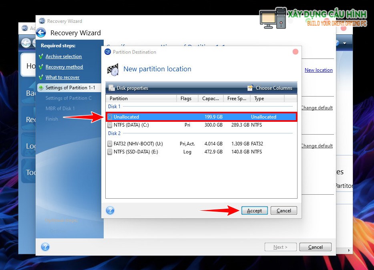Sort by the Partition column header
This screenshot has height=270, width=374.
tap(141, 99)
